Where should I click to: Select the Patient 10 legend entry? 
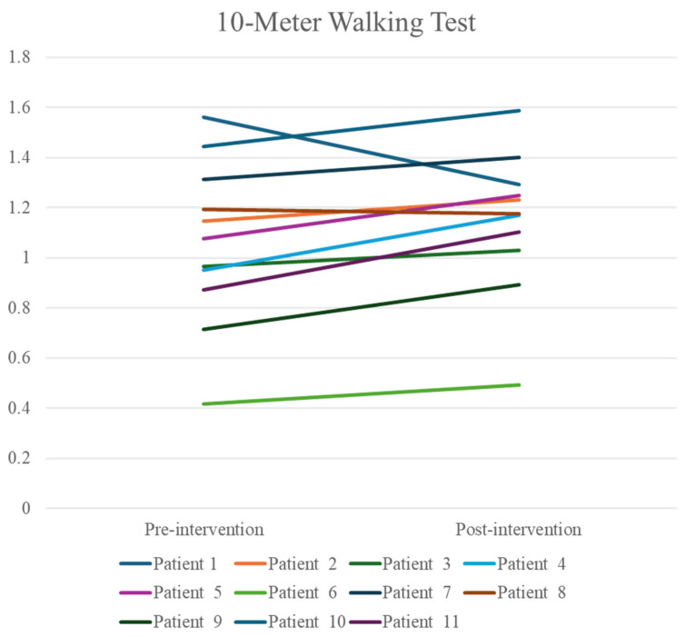click(x=290, y=622)
